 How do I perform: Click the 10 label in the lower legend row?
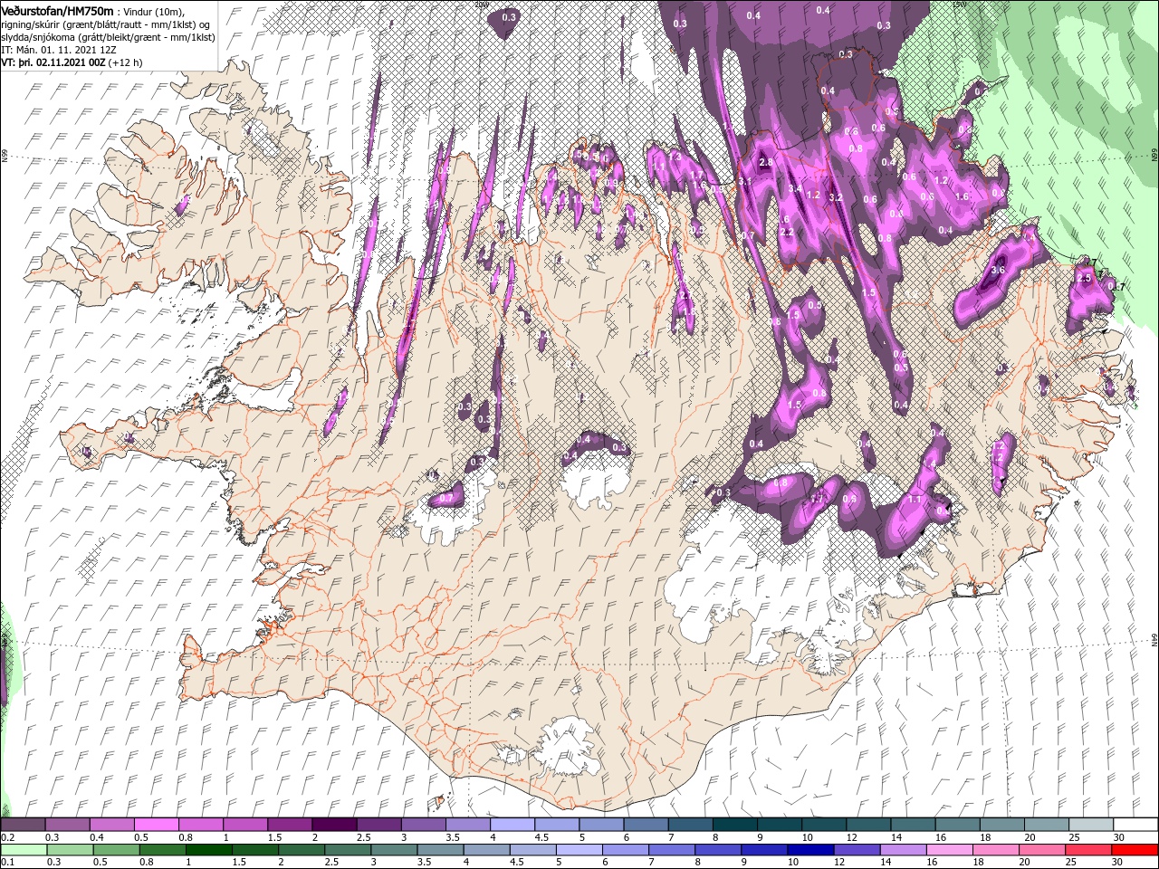coord(793,862)
